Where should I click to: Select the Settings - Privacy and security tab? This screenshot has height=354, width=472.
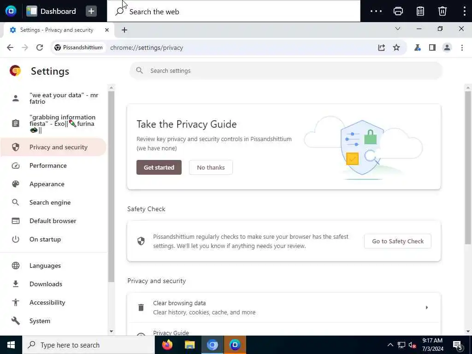[x=57, y=30]
